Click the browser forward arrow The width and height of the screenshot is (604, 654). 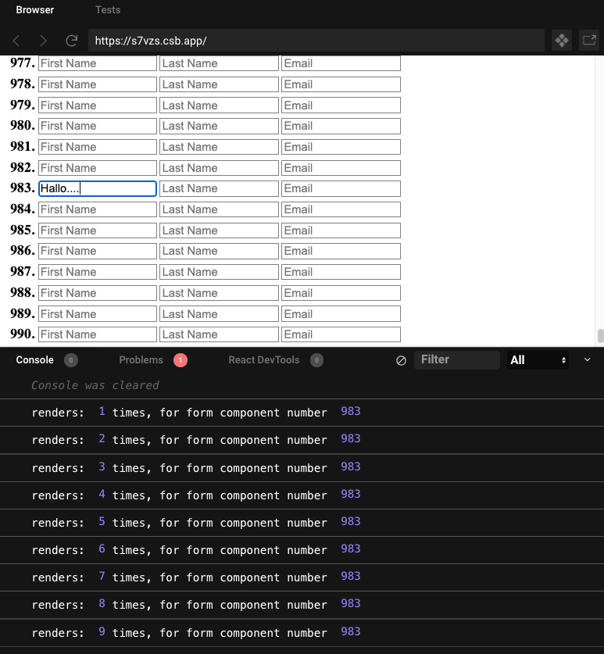pos(43,41)
